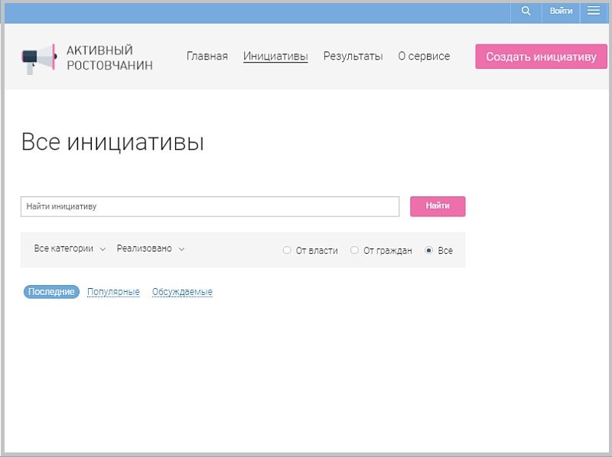Switch to the Последние sorting tab
The width and height of the screenshot is (612, 457).
[x=51, y=292]
